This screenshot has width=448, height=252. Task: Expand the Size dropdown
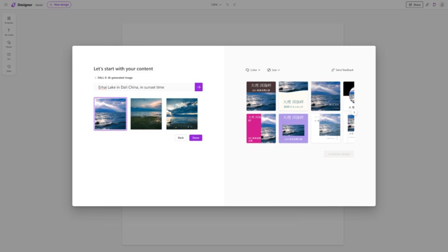tap(273, 70)
